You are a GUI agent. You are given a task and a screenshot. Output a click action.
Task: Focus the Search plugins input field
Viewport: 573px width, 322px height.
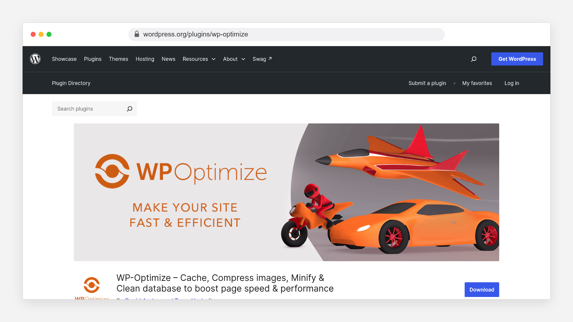pyautogui.click(x=95, y=109)
